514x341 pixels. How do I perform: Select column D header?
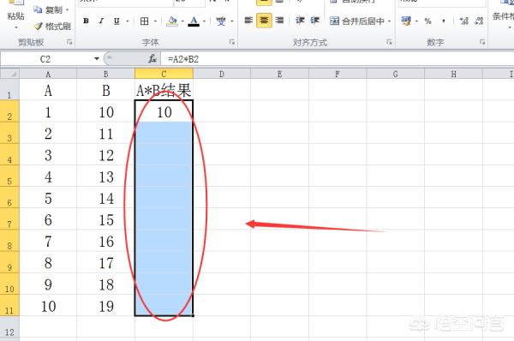pos(222,74)
